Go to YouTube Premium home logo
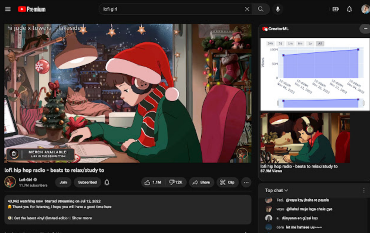The image size is (370, 233). click(31, 9)
